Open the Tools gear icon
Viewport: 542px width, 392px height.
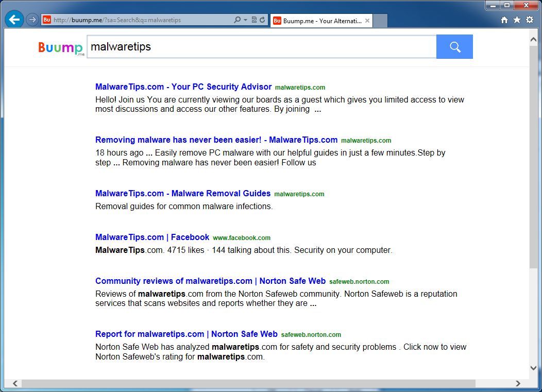(x=530, y=20)
